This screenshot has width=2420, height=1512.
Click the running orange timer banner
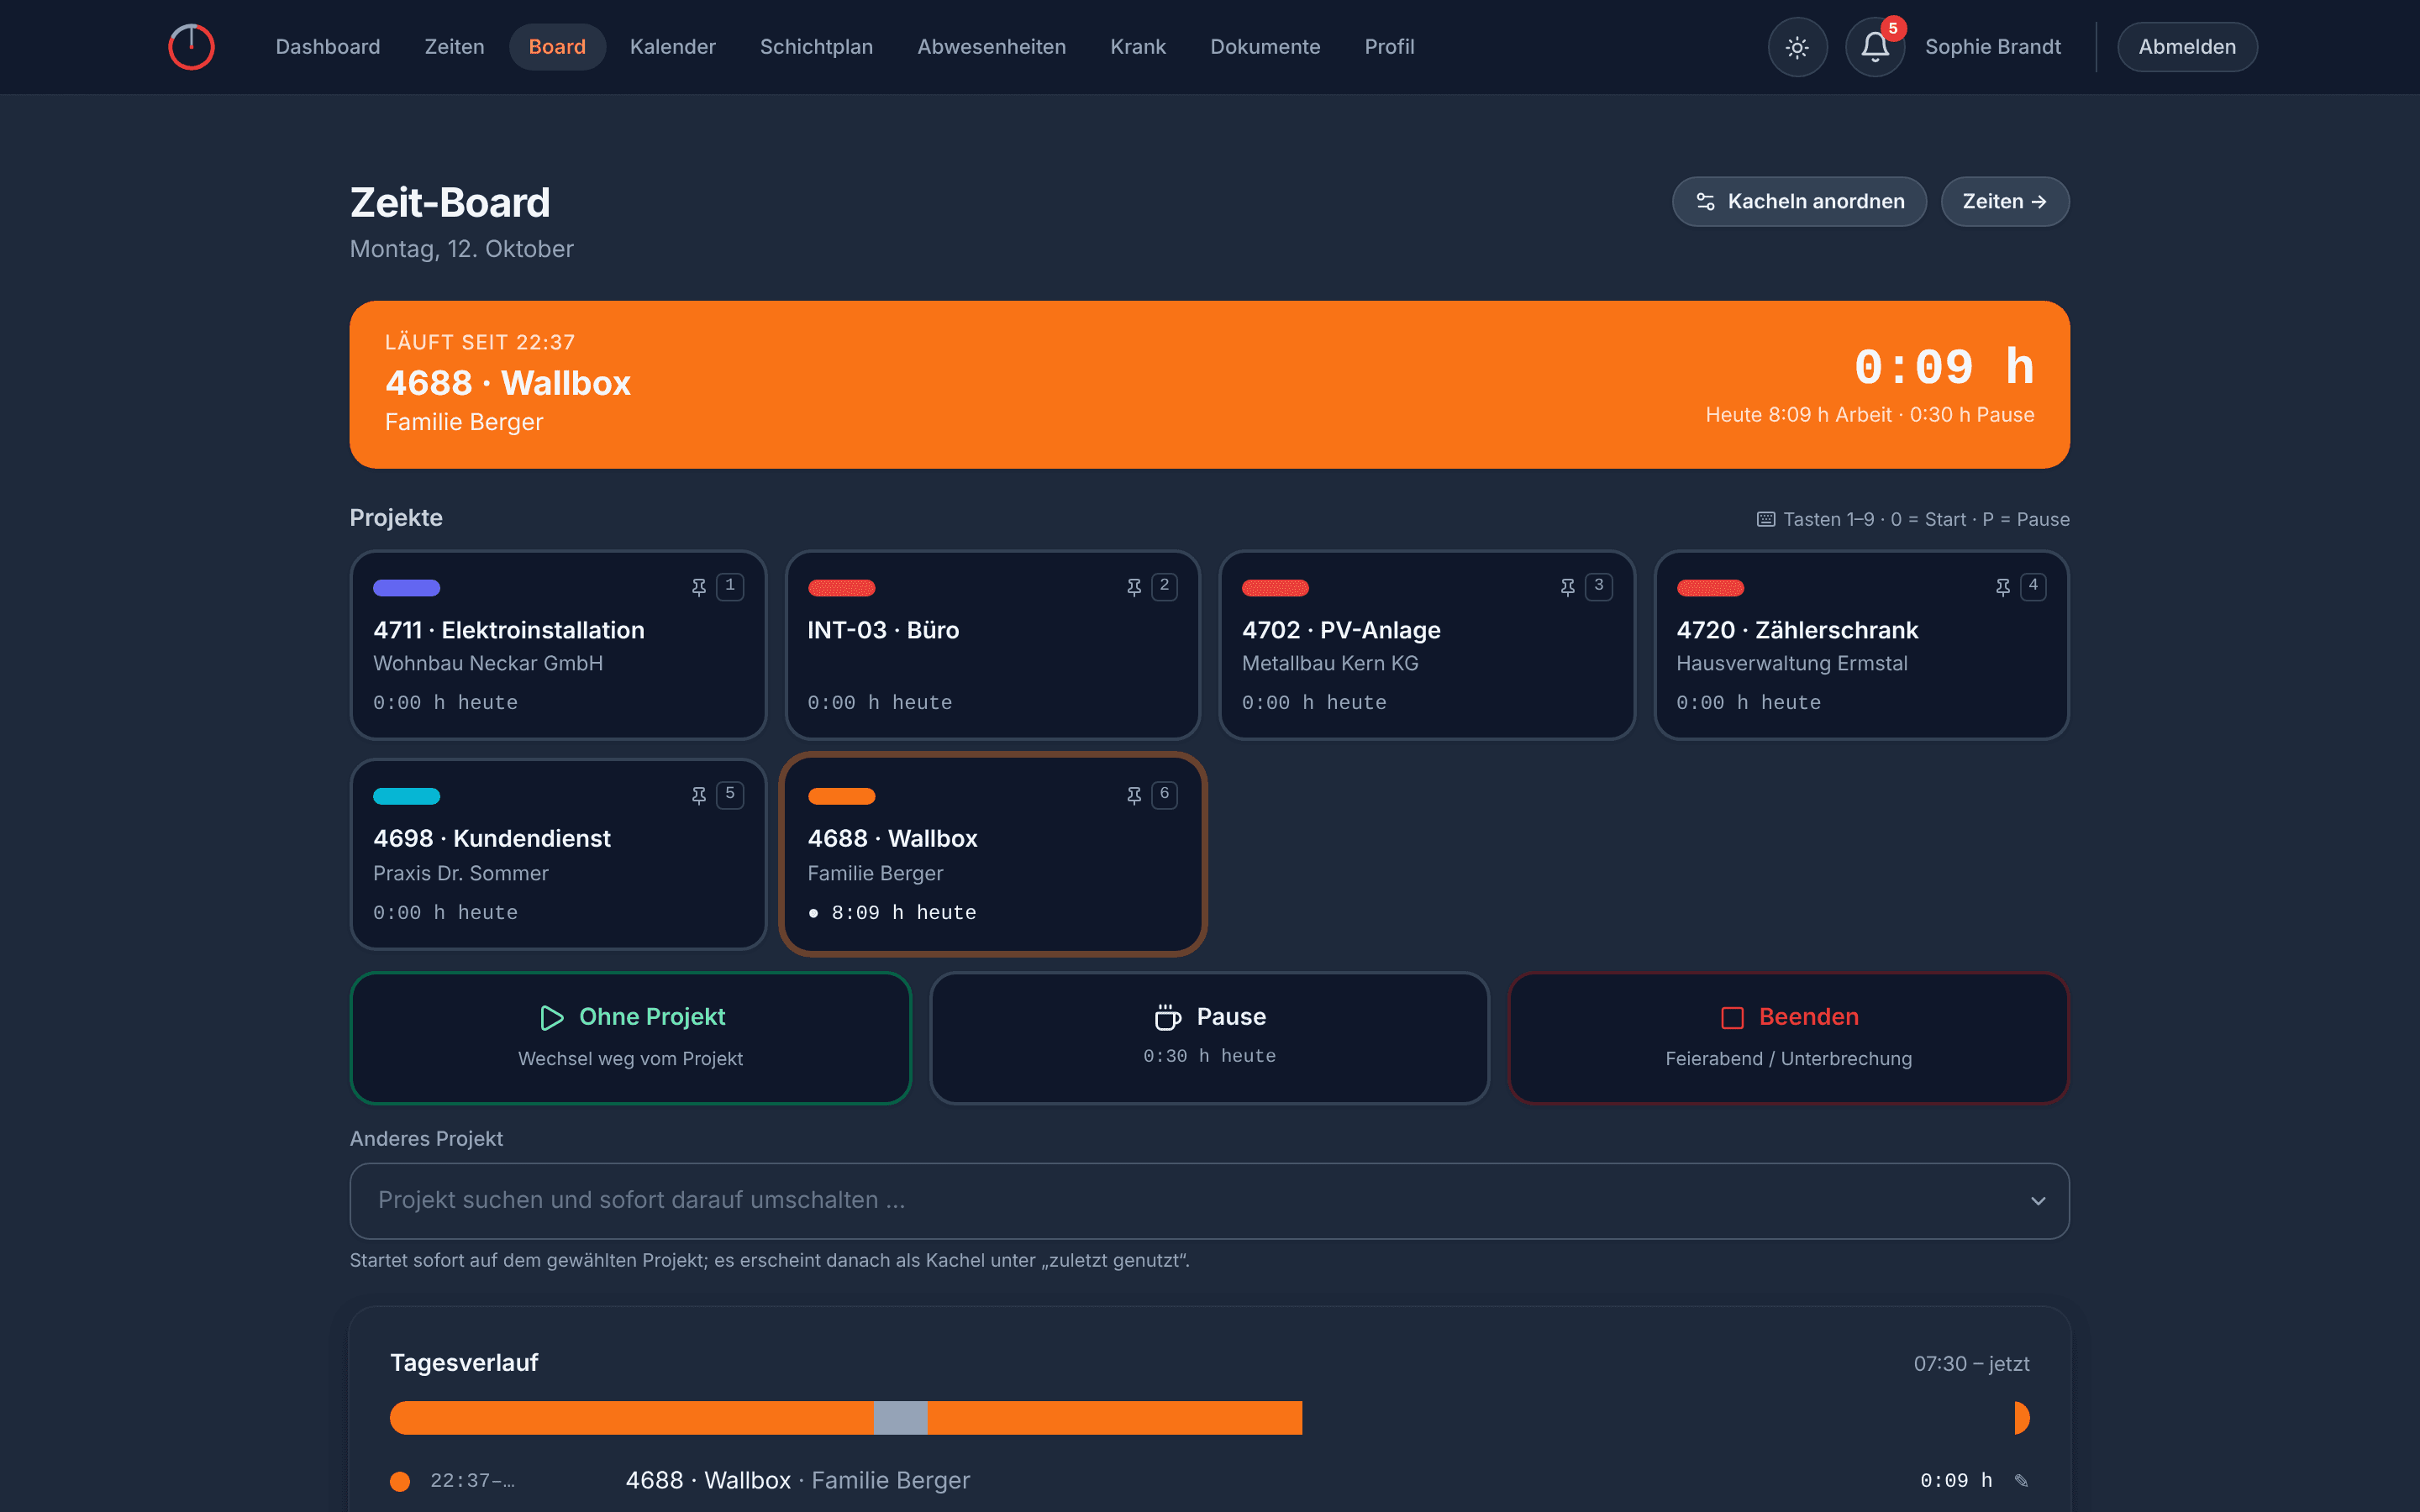(1209, 384)
